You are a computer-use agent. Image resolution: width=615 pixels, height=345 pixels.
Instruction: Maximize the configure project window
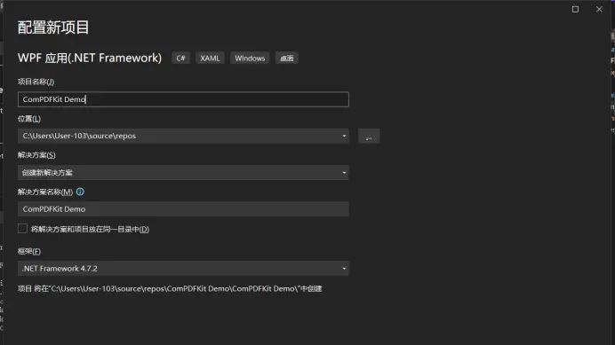pos(575,9)
